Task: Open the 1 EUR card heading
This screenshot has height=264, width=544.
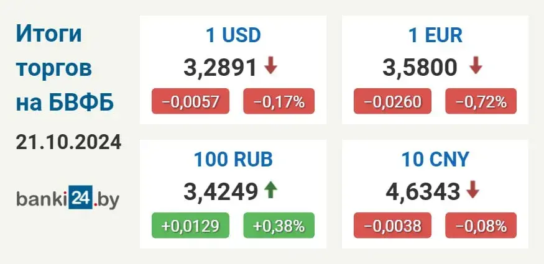Action: point(435,35)
